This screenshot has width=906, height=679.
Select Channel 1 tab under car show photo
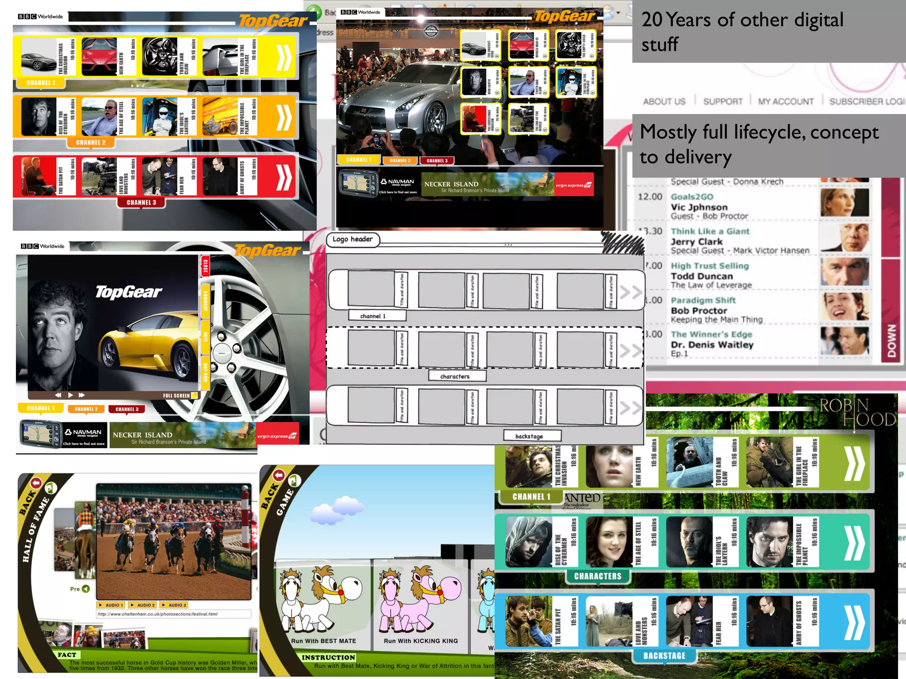359,160
